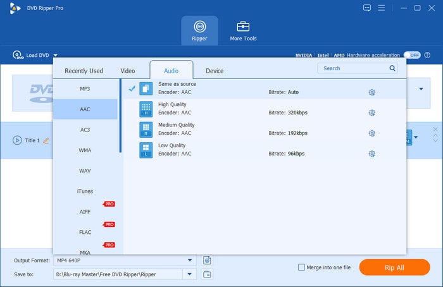Expand the Save to path dropdown

(190, 274)
